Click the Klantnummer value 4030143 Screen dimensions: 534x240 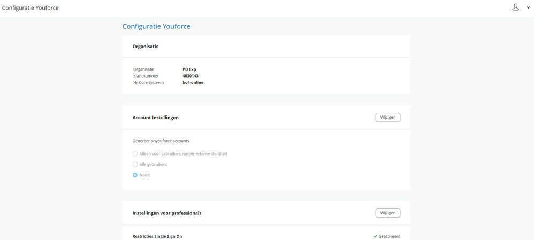point(190,76)
